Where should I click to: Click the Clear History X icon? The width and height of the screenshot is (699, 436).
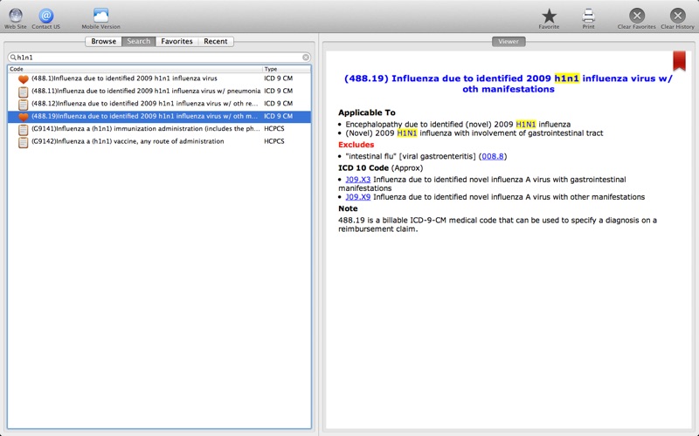click(678, 16)
